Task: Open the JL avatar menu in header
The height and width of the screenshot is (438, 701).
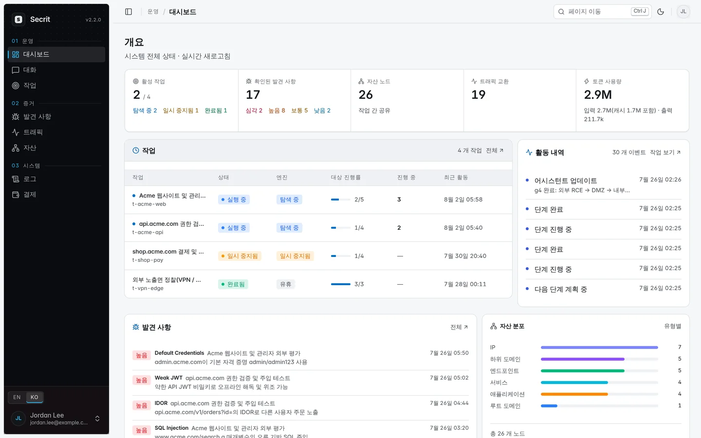Action: click(x=683, y=12)
